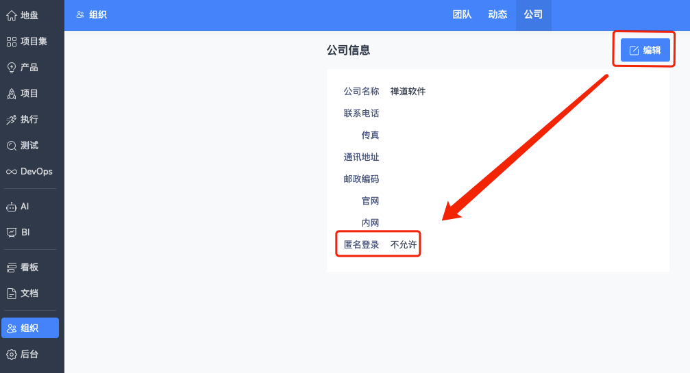Select the 公司 tab
Screen dimensions: 690x373
[x=533, y=14]
